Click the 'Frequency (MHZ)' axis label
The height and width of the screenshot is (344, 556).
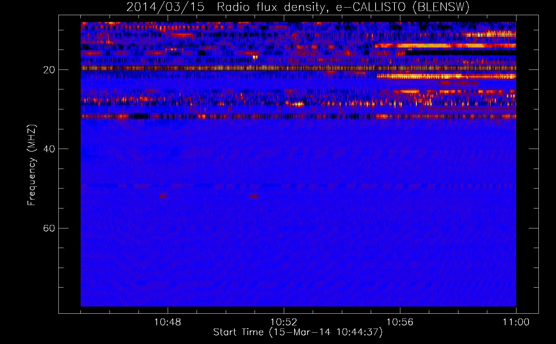(x=32, y=165)
